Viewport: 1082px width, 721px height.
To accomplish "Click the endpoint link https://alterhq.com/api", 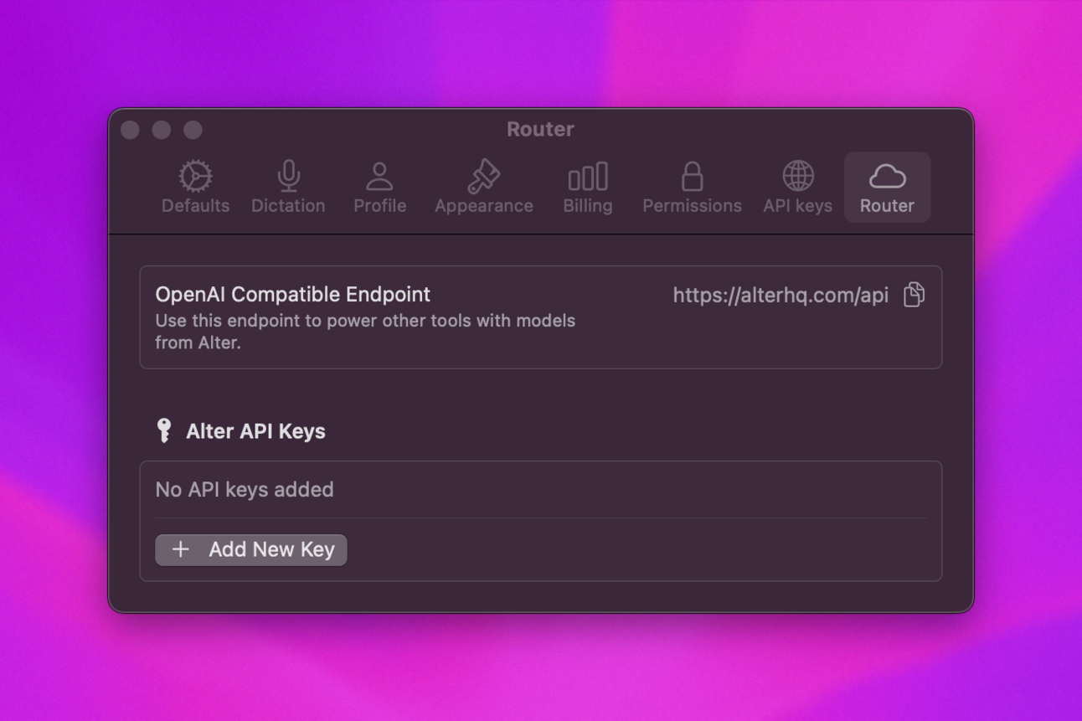I will tap(780, 295).
